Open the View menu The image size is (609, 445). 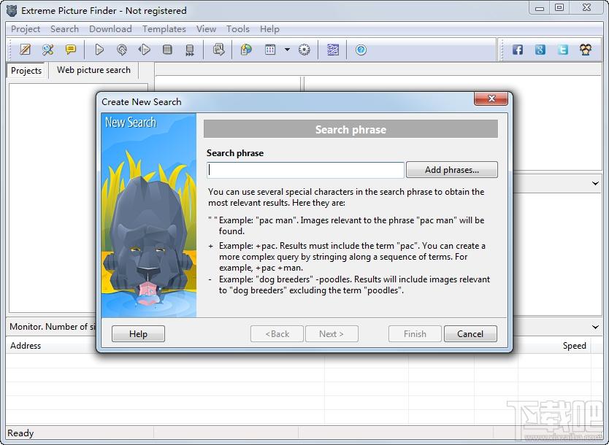coord(206,29)
